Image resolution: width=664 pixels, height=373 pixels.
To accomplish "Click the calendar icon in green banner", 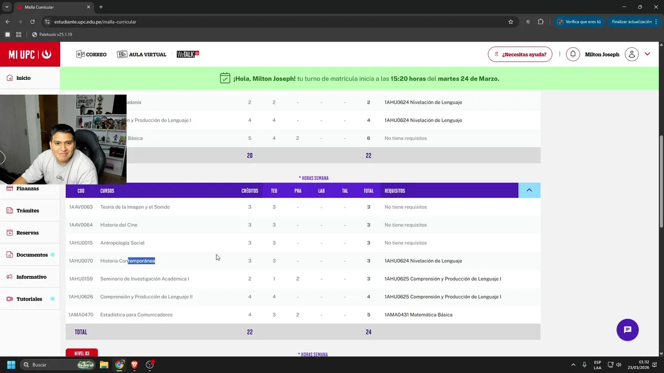I will [225, 78].
